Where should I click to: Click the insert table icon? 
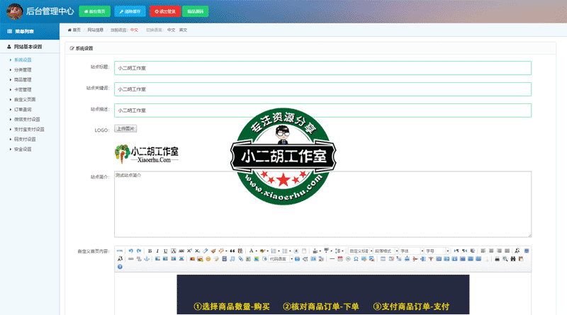tap(383, 259)
